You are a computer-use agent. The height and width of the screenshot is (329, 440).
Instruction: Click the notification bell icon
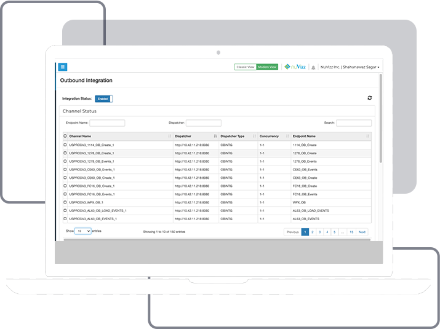[x=313, y=67]
